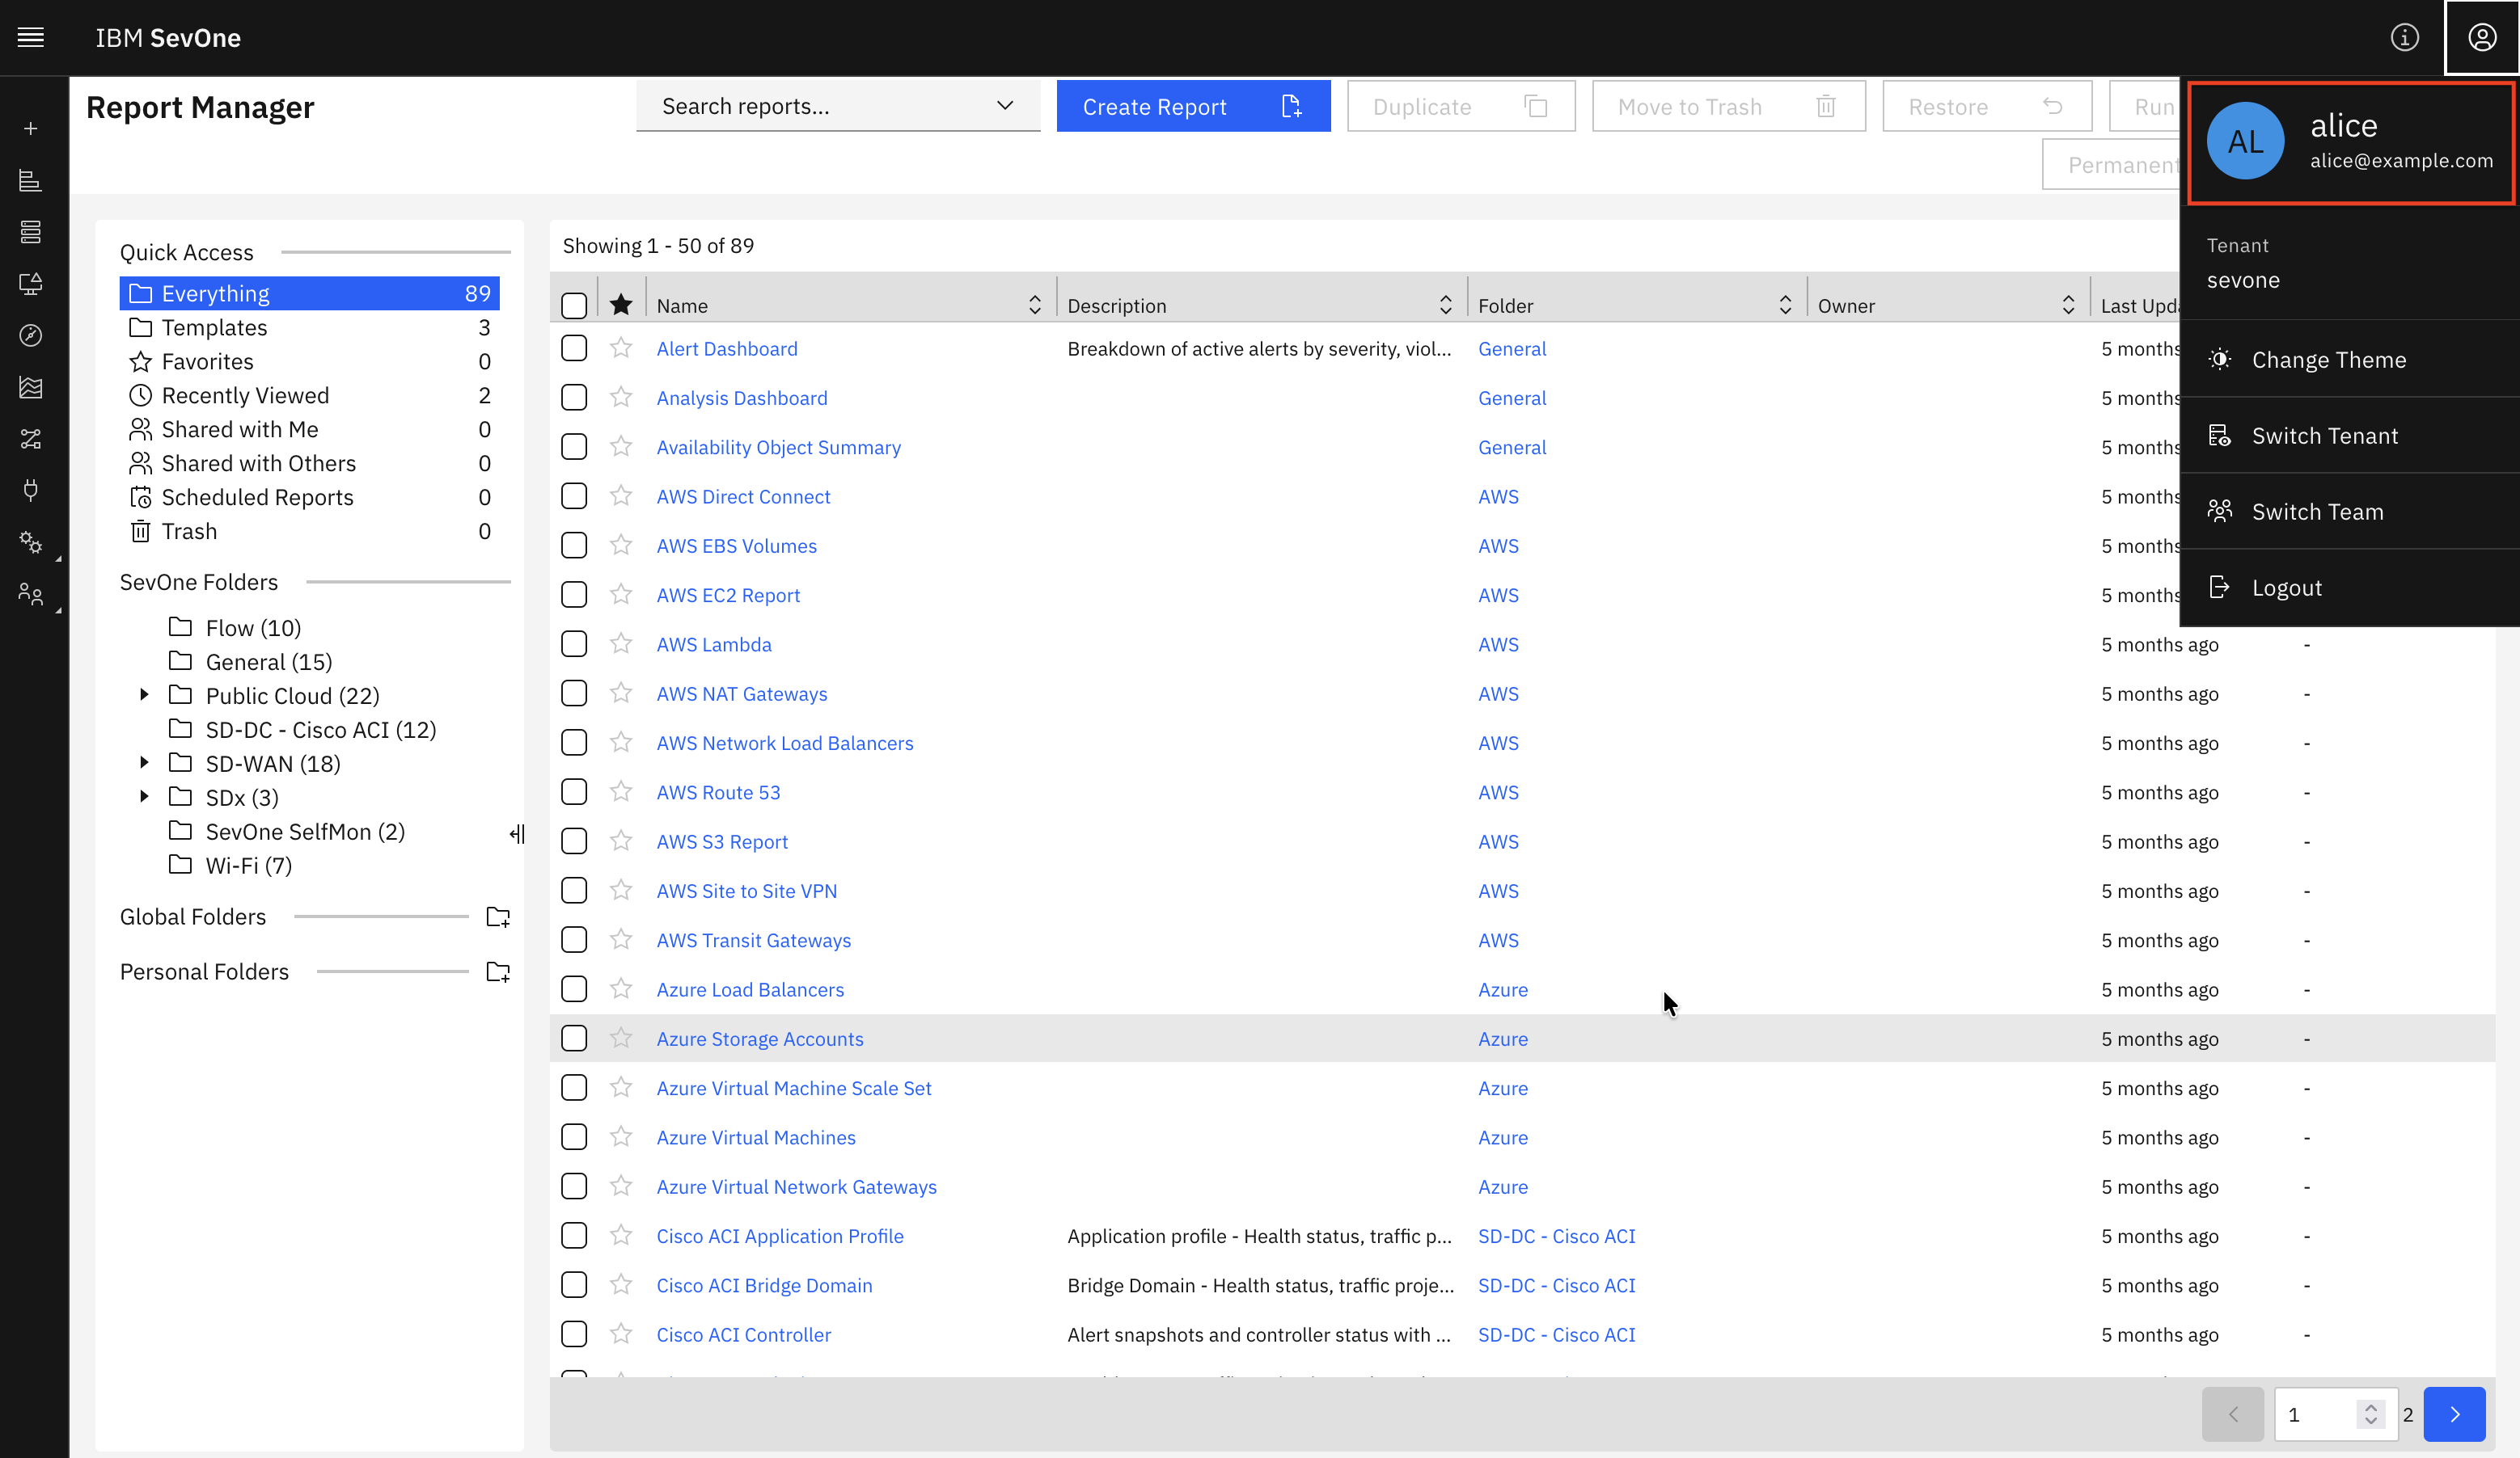Screen dimensions: 2520x1458
Task: Expand the Public Cloud folder
Action: tap(144, 694)
